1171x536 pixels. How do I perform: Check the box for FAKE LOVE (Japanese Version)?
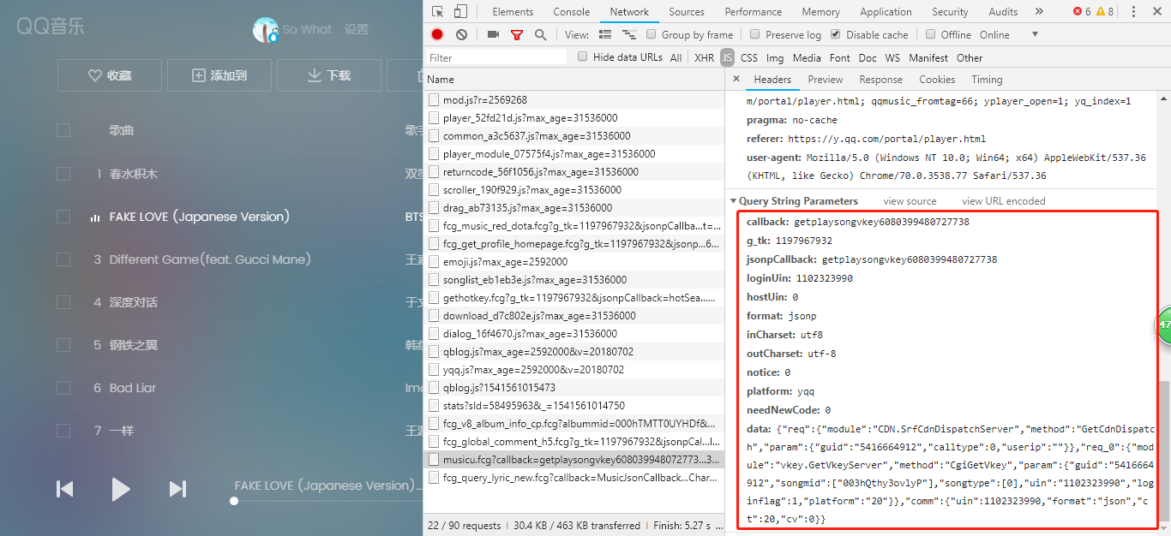point(63,217)
